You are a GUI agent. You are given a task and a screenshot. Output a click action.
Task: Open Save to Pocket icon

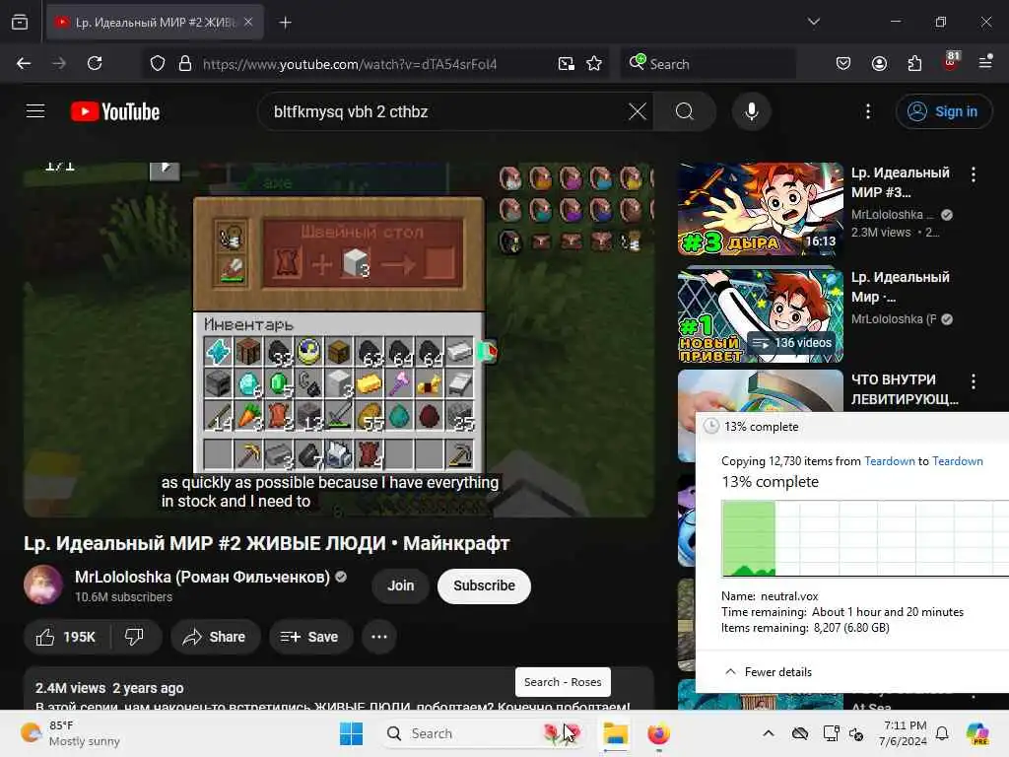[843, 63]
